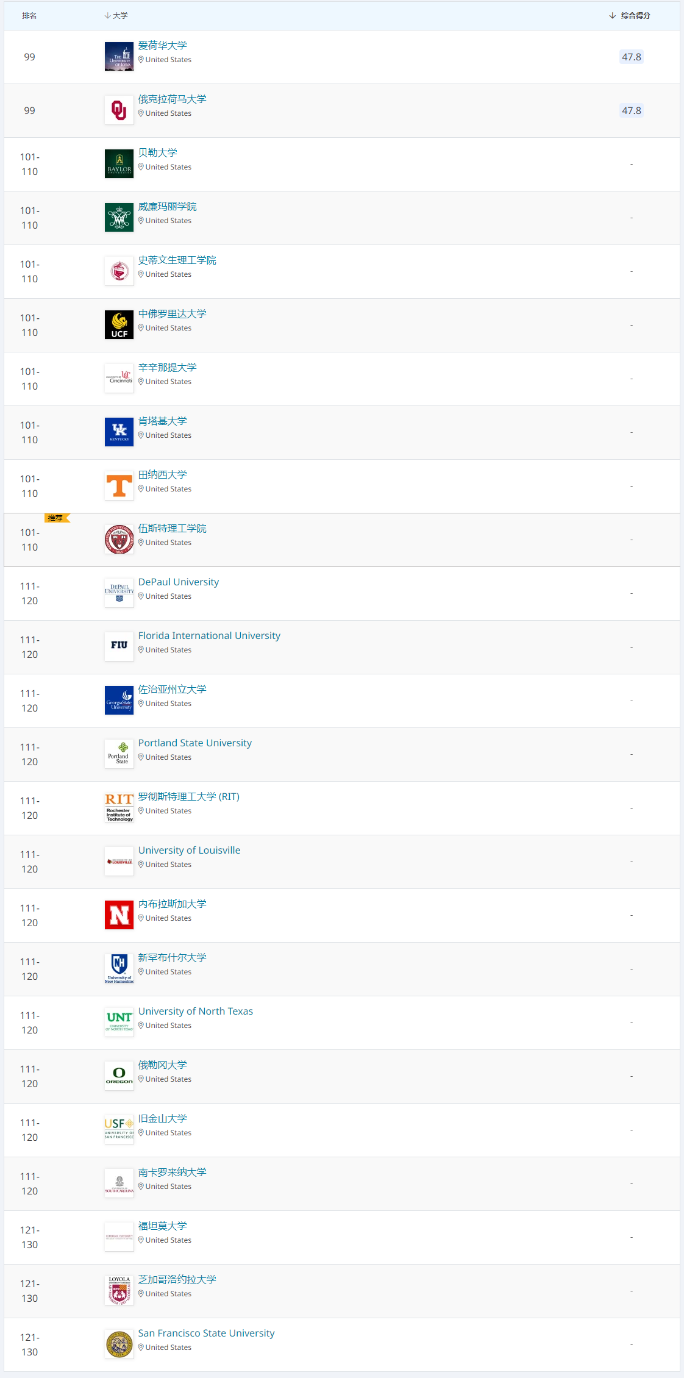Image resolution: width=684 pixels, height=1378 pixels.
Task: Visit the 芝加哥洛约拉大学 link
Action: tap(177, 1280)
